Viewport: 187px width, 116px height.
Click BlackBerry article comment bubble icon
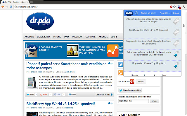tap(109, 103)
